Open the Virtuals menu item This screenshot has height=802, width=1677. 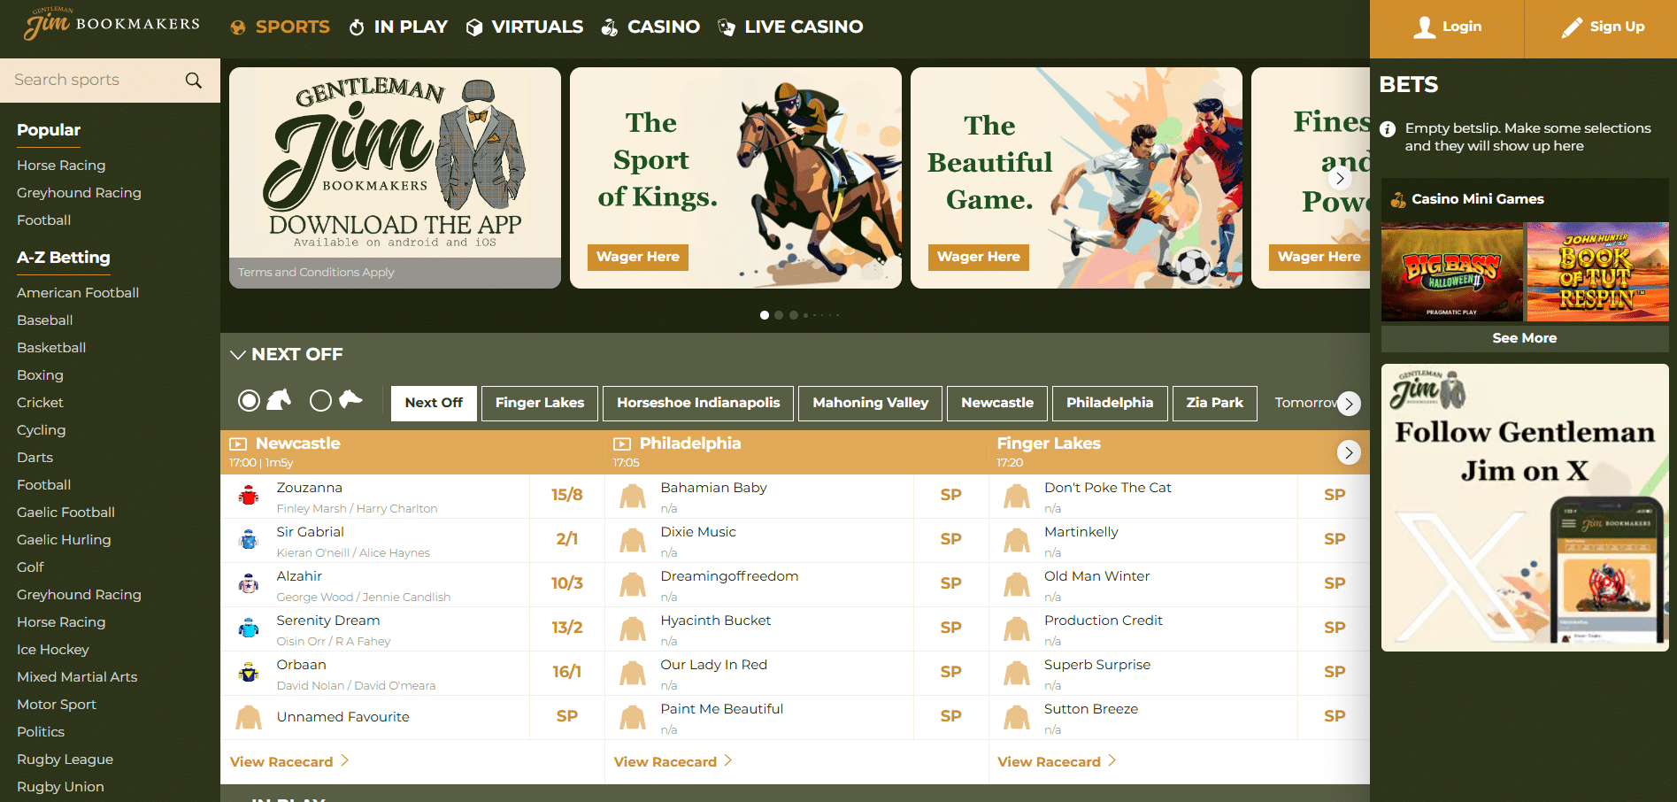coord(525,27)
